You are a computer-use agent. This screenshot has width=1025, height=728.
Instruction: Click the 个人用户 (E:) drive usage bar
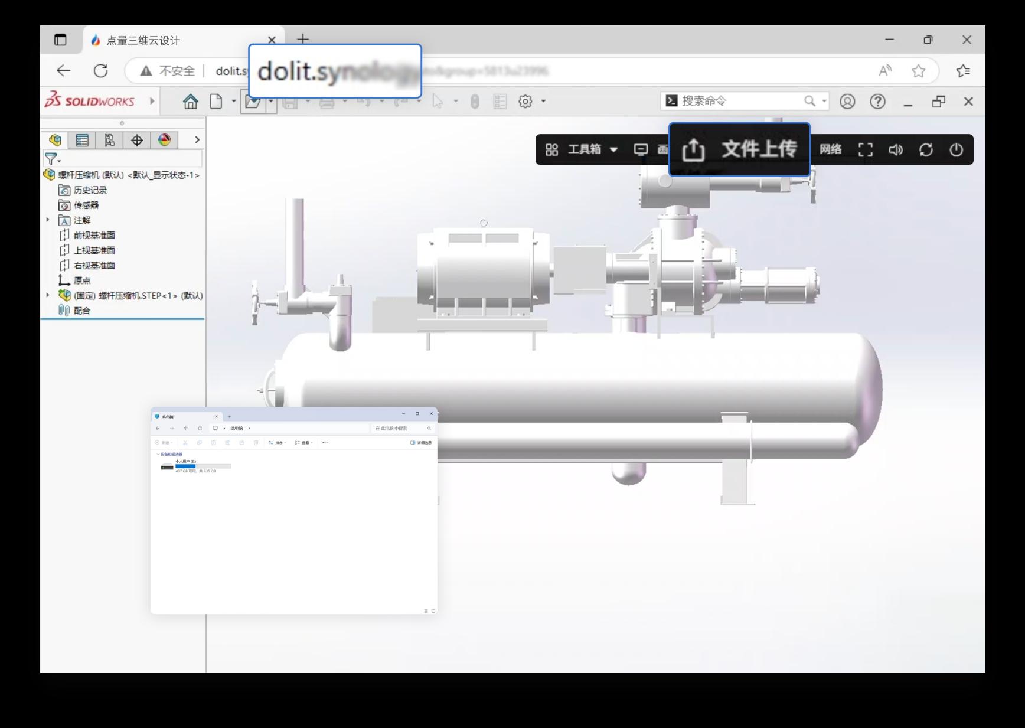pyautogui.click(x=203, y=466)
